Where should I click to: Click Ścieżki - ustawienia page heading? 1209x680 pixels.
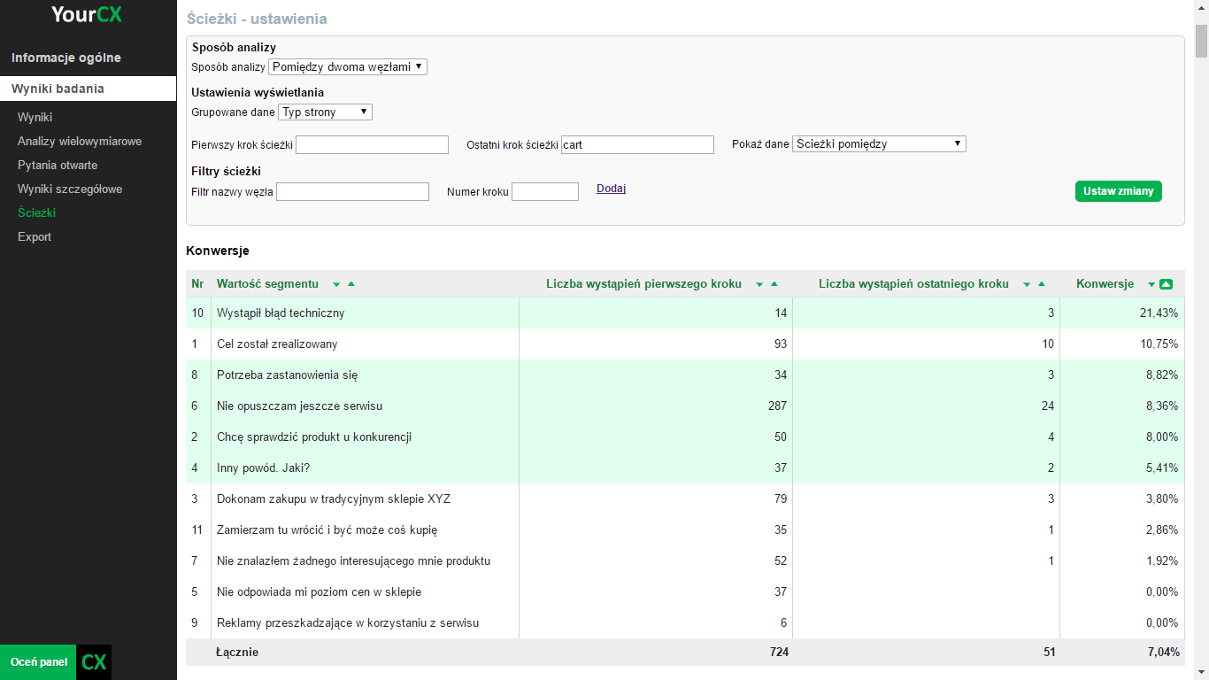(x=257, y=19)
